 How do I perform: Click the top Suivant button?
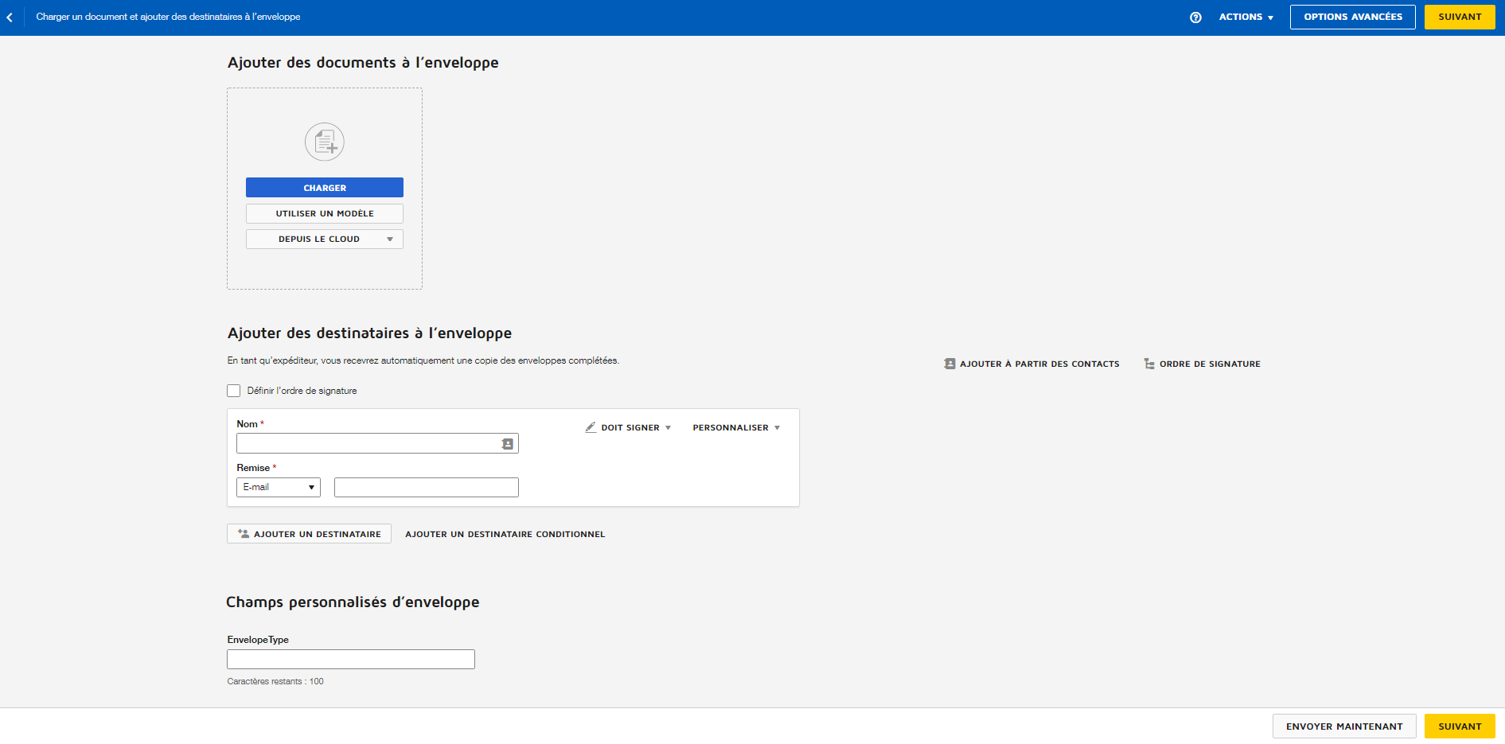pos(1460,17)
